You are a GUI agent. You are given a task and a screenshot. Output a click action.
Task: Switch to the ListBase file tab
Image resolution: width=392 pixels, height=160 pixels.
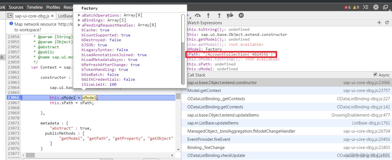click(65, 16)
